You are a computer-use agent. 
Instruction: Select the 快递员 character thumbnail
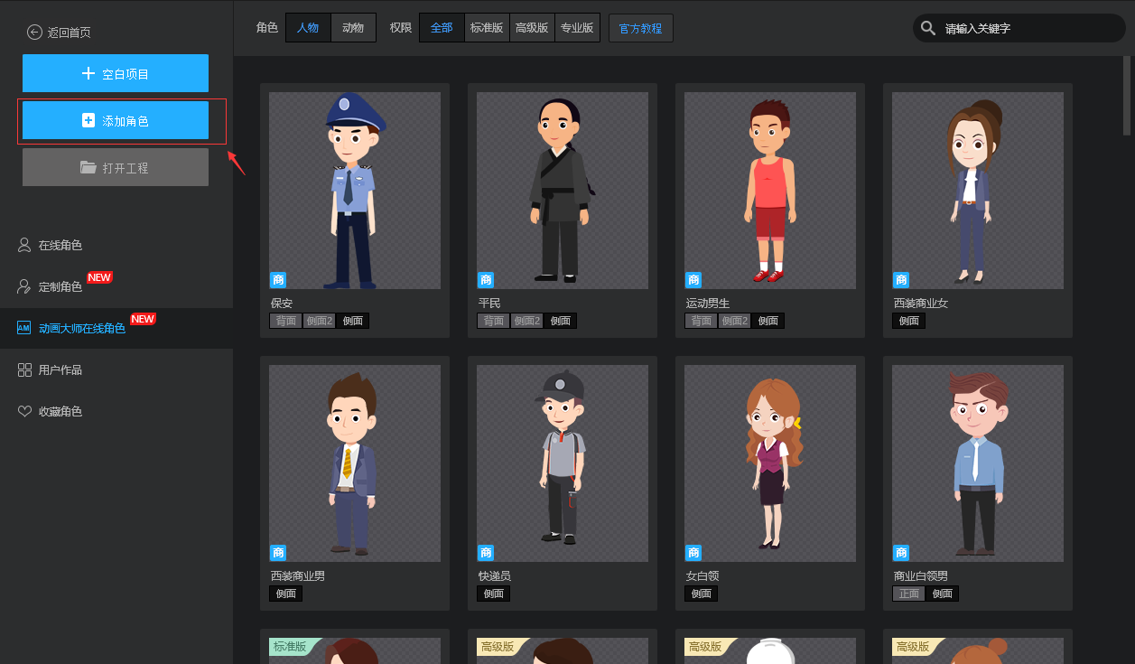562,463
